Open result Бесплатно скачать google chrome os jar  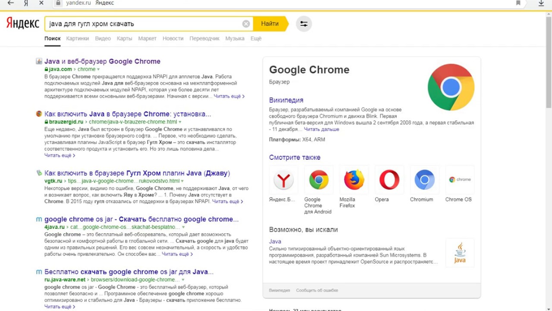coord(129,272)
